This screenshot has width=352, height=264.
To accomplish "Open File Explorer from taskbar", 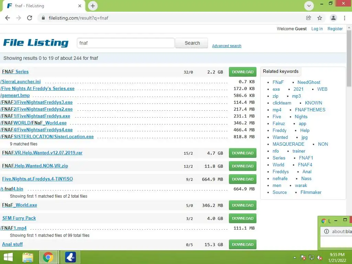I will pos(28,257).
